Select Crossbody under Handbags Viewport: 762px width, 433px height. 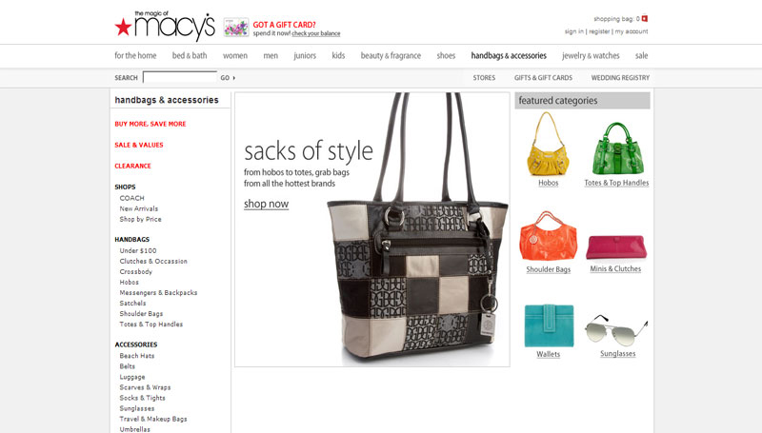[136, 272]
